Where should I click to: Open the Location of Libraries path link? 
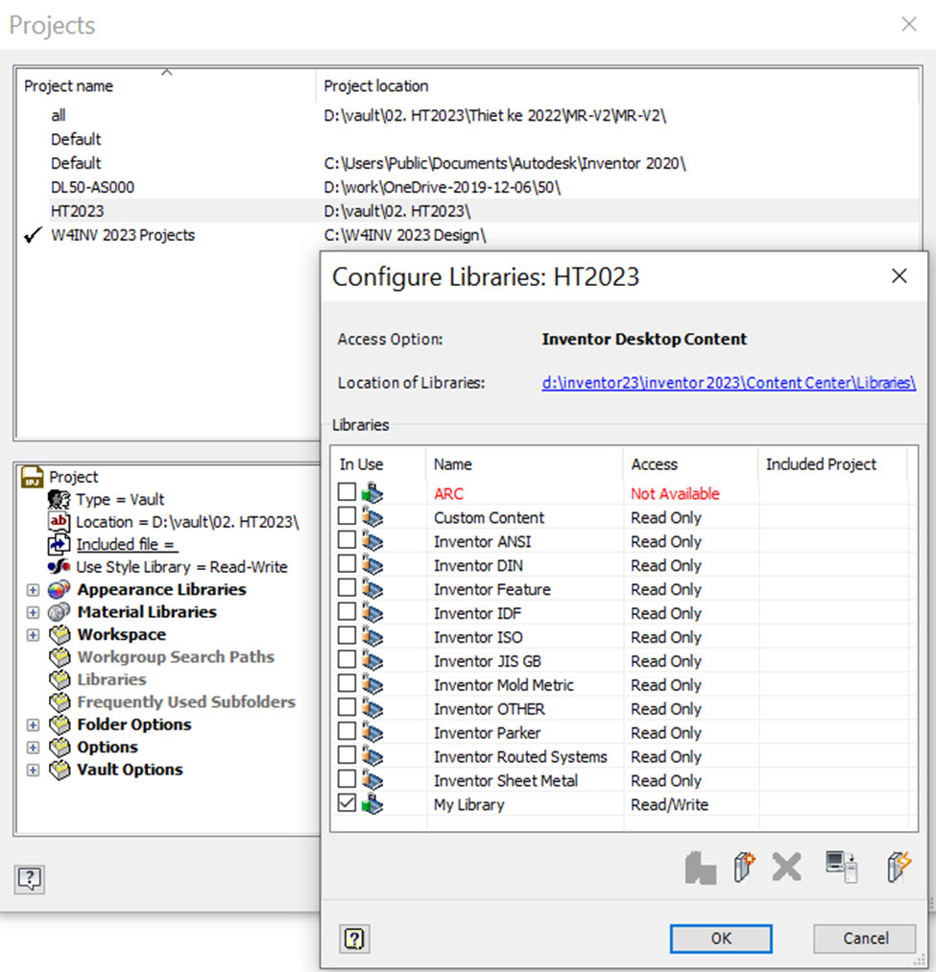click(729, 383)
